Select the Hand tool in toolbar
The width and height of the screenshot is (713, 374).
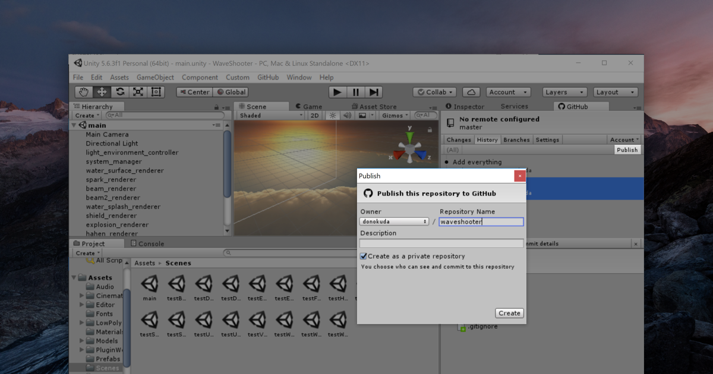tap(84, 92)
